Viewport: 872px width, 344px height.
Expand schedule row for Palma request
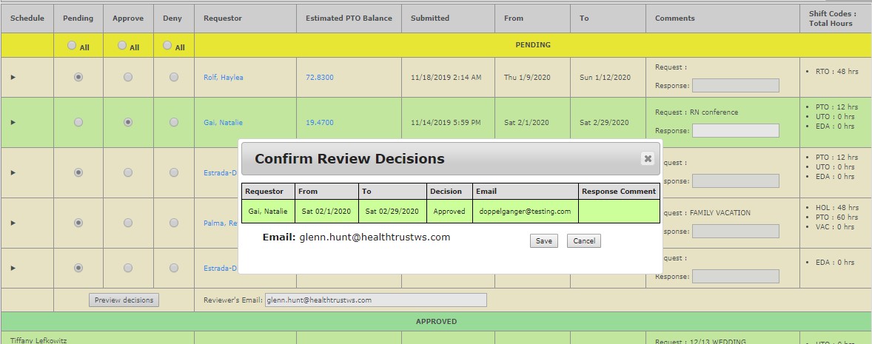(13, 223)
